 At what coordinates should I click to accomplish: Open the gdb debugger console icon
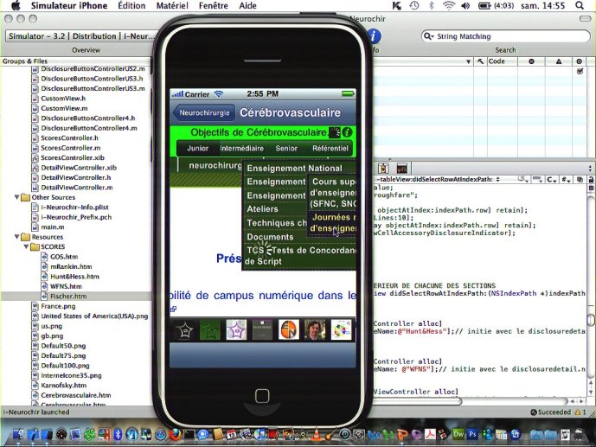401,169
